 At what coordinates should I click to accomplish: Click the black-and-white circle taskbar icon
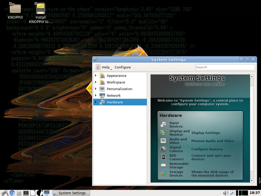point(40,193)
